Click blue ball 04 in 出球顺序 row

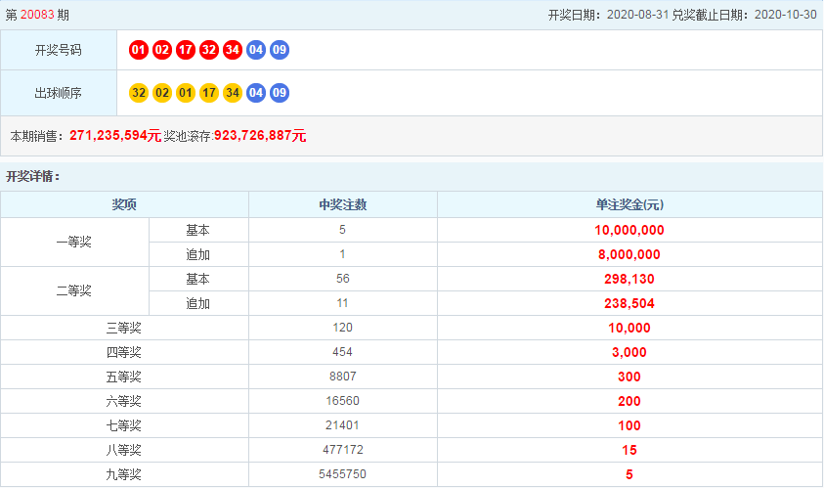(256, 93)
